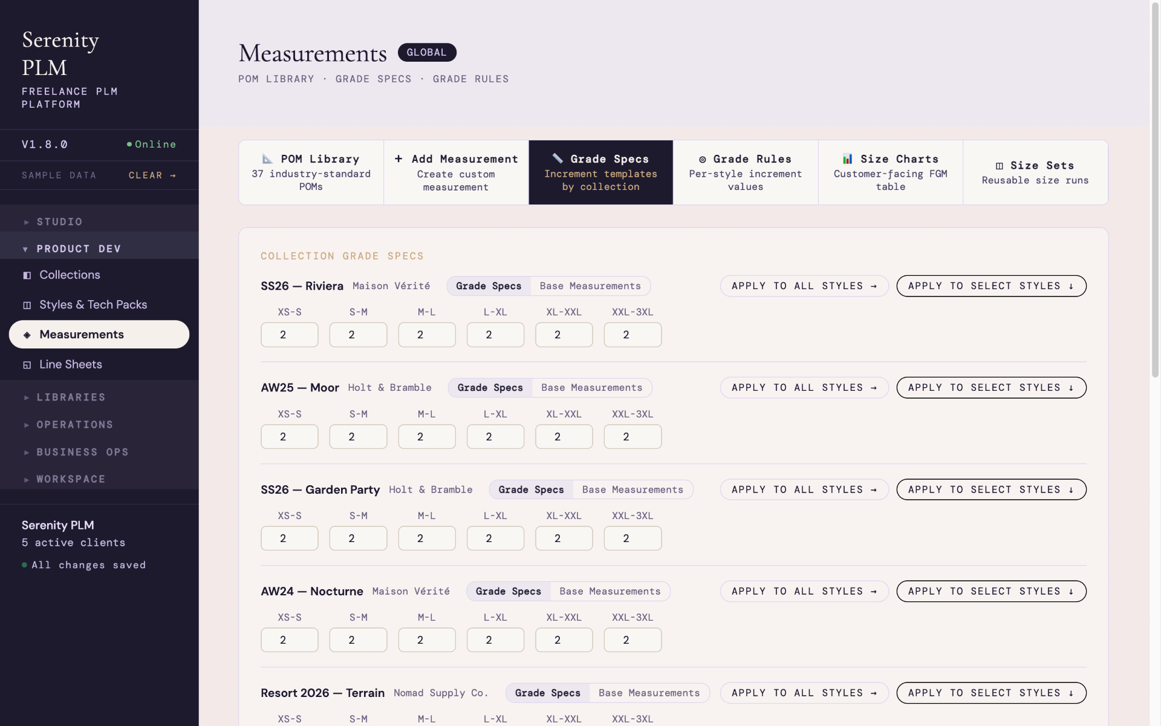This screenshot has height=726, width=1161.
Task: Select Grade Specs toggle for Resort 2026 Terrain
Action: [548, 693]
